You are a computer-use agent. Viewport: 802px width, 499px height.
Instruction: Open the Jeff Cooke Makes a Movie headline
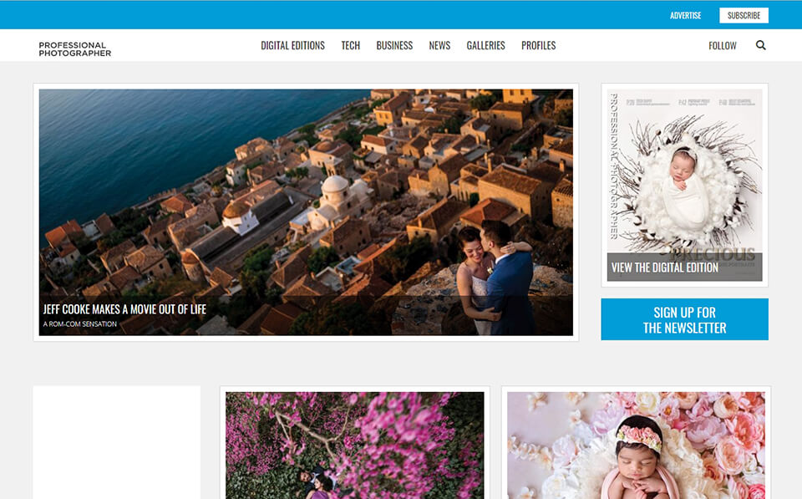[x=124, y=308]
